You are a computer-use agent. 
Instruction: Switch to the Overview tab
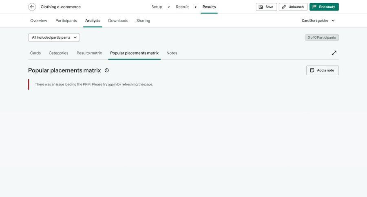[x=39, y=21]
